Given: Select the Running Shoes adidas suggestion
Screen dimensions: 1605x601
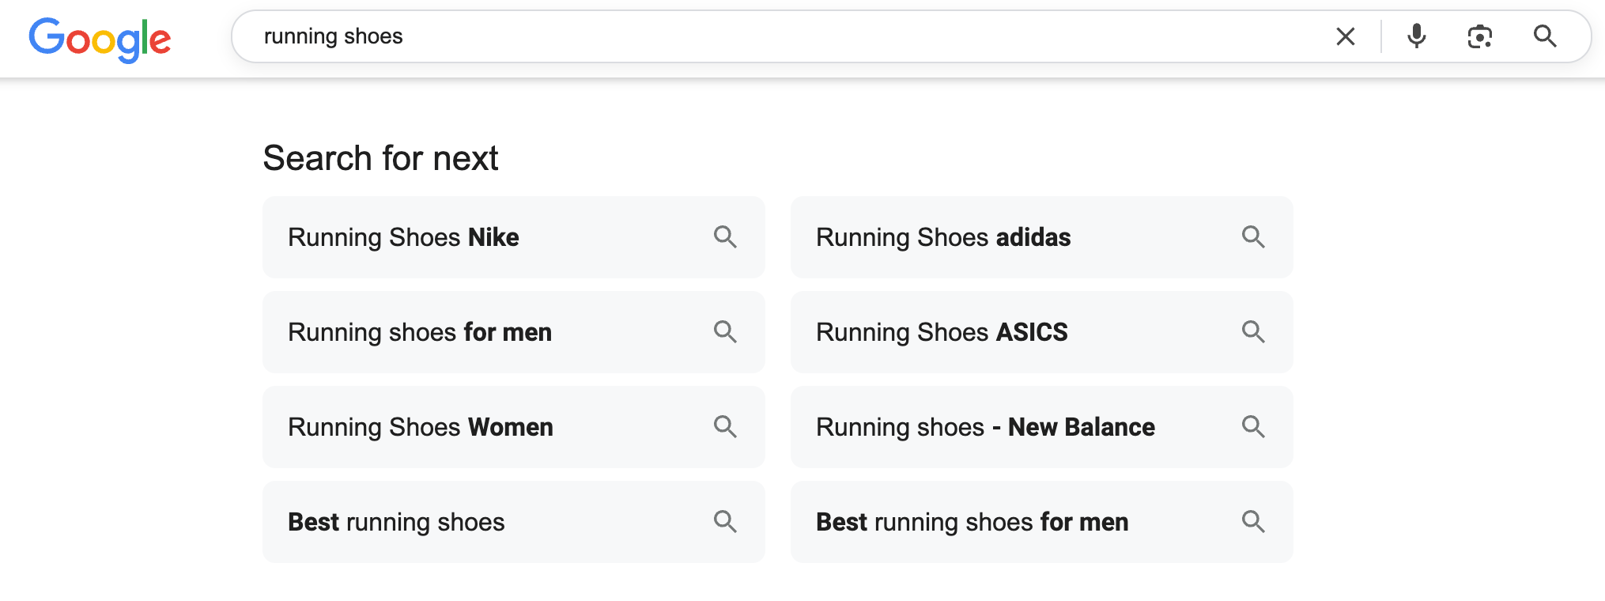Looking at the screenshot, I should [1042, 237].
